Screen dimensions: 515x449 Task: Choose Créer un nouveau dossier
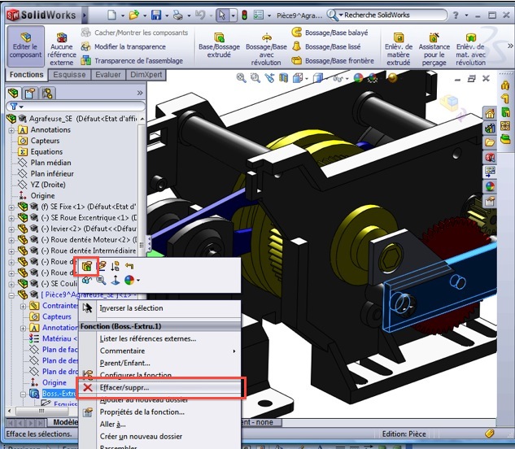point(141,437)
